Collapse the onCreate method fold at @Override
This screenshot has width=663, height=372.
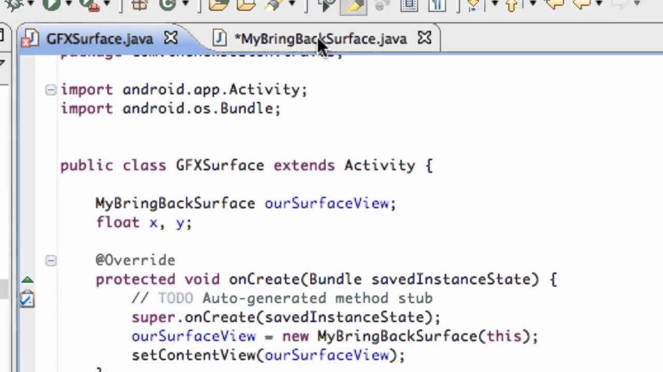(x=50, y=260)
